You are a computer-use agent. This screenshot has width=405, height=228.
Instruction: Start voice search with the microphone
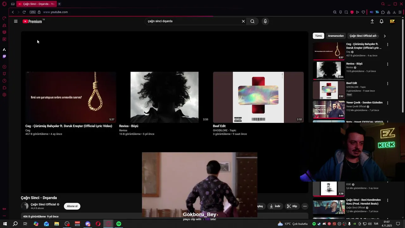point(265,21)
